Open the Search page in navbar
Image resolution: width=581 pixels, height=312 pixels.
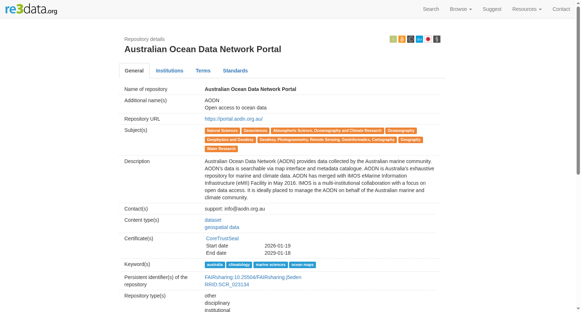[431, 9]
